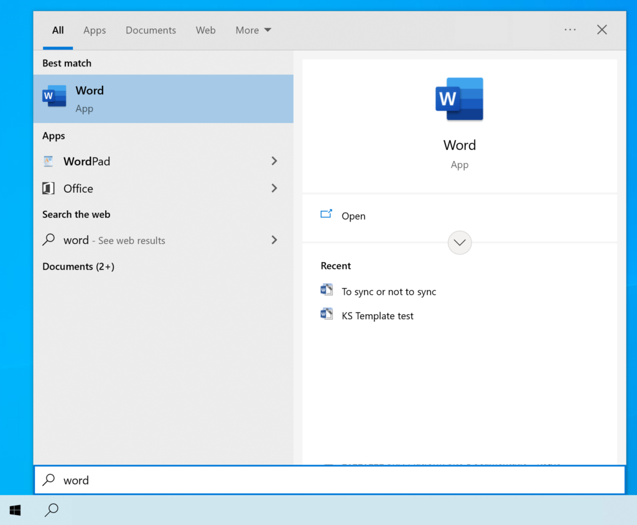Select the Web search filter tab

(x=205, y=30)
